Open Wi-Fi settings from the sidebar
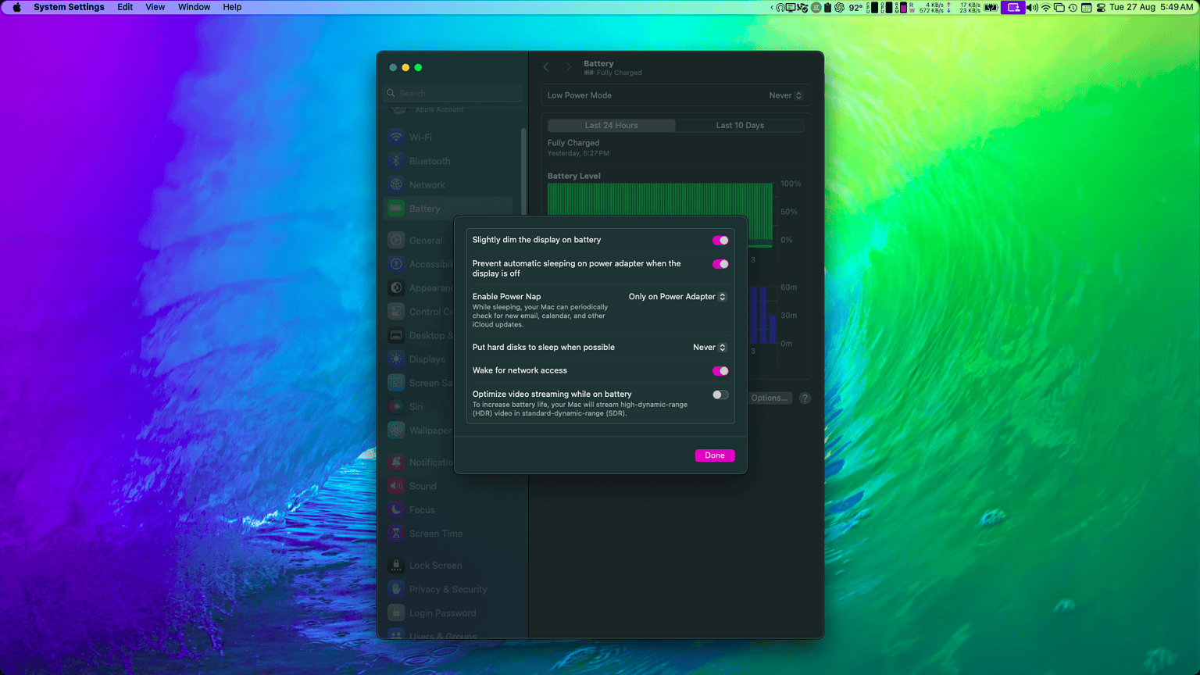Viewport: 1200px width, 675px height. 420,137
